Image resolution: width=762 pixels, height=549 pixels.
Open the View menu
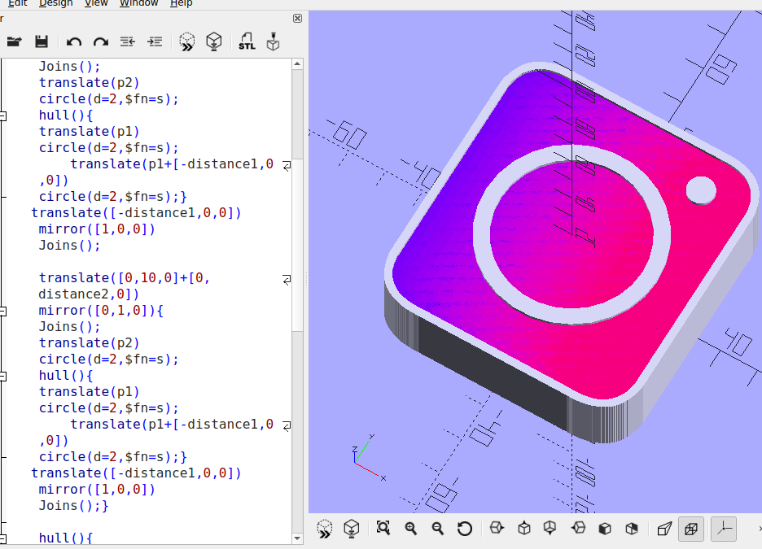point(96,3)
